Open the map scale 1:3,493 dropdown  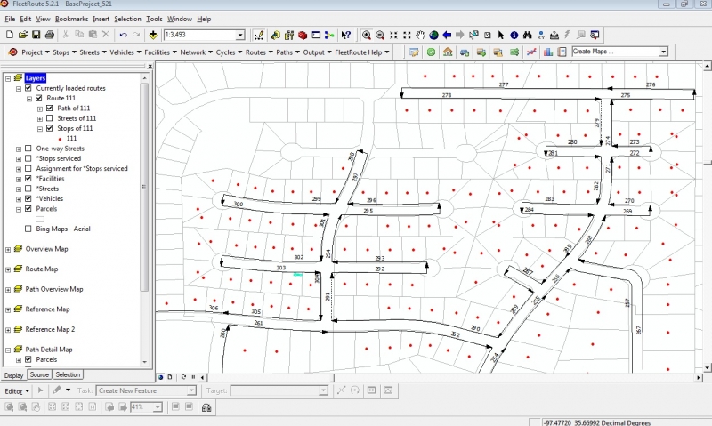click(x=240, y=35)
